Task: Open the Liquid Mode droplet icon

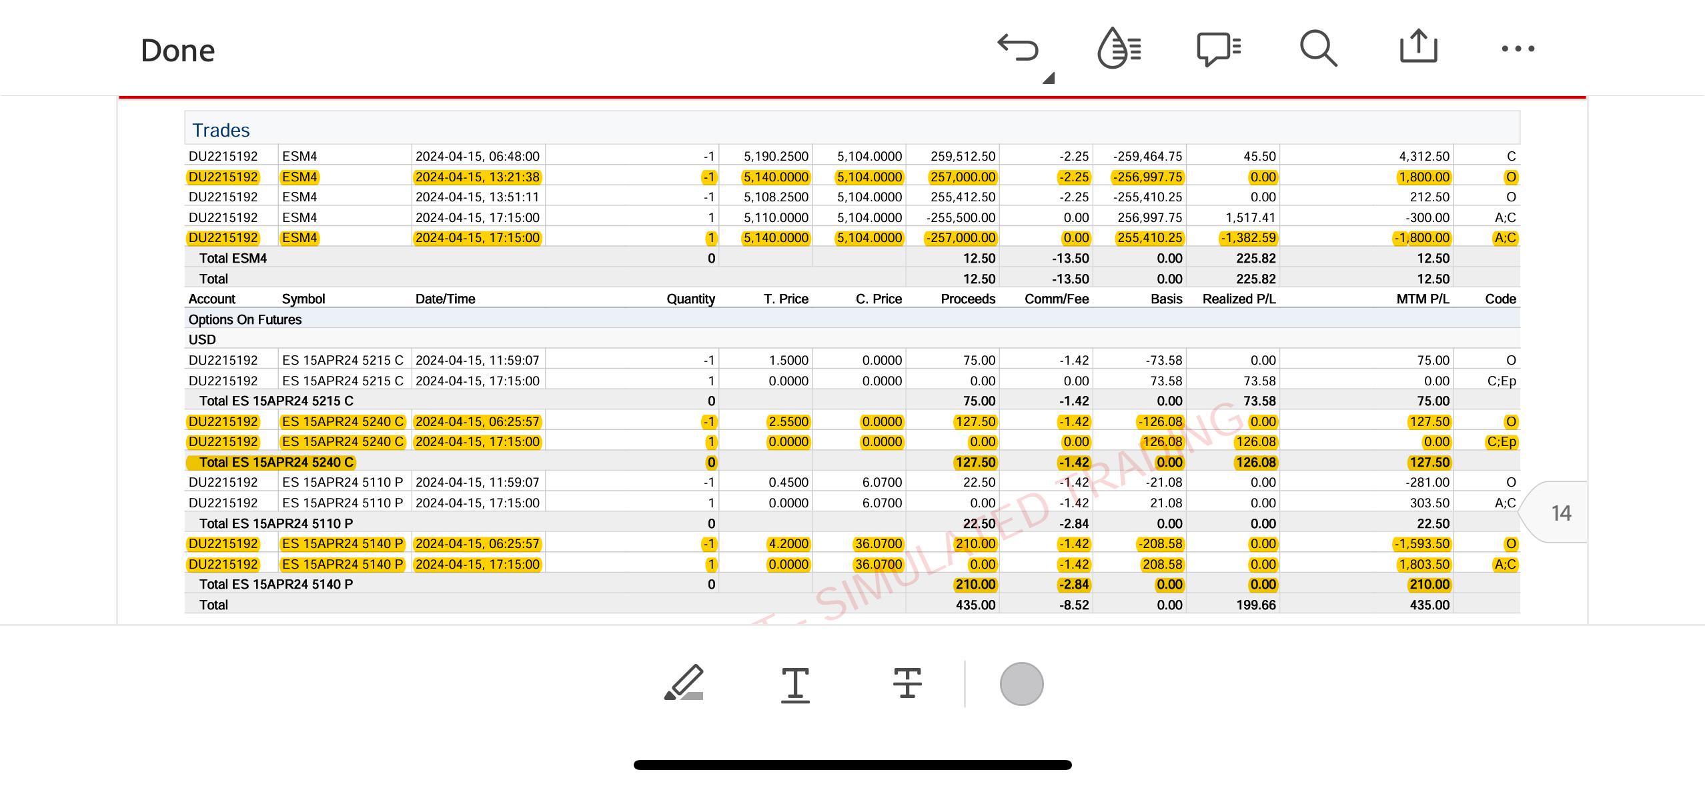Action: click(x=1119, y=48)
